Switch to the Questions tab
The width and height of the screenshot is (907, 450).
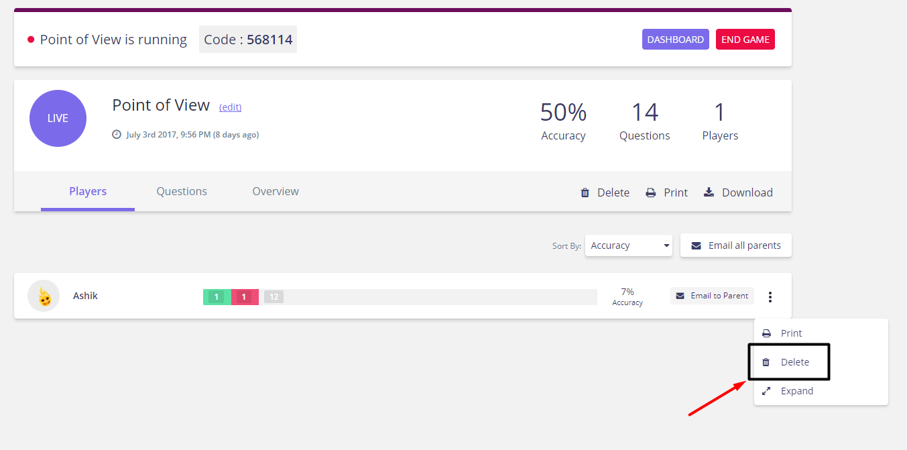(182, 191)
